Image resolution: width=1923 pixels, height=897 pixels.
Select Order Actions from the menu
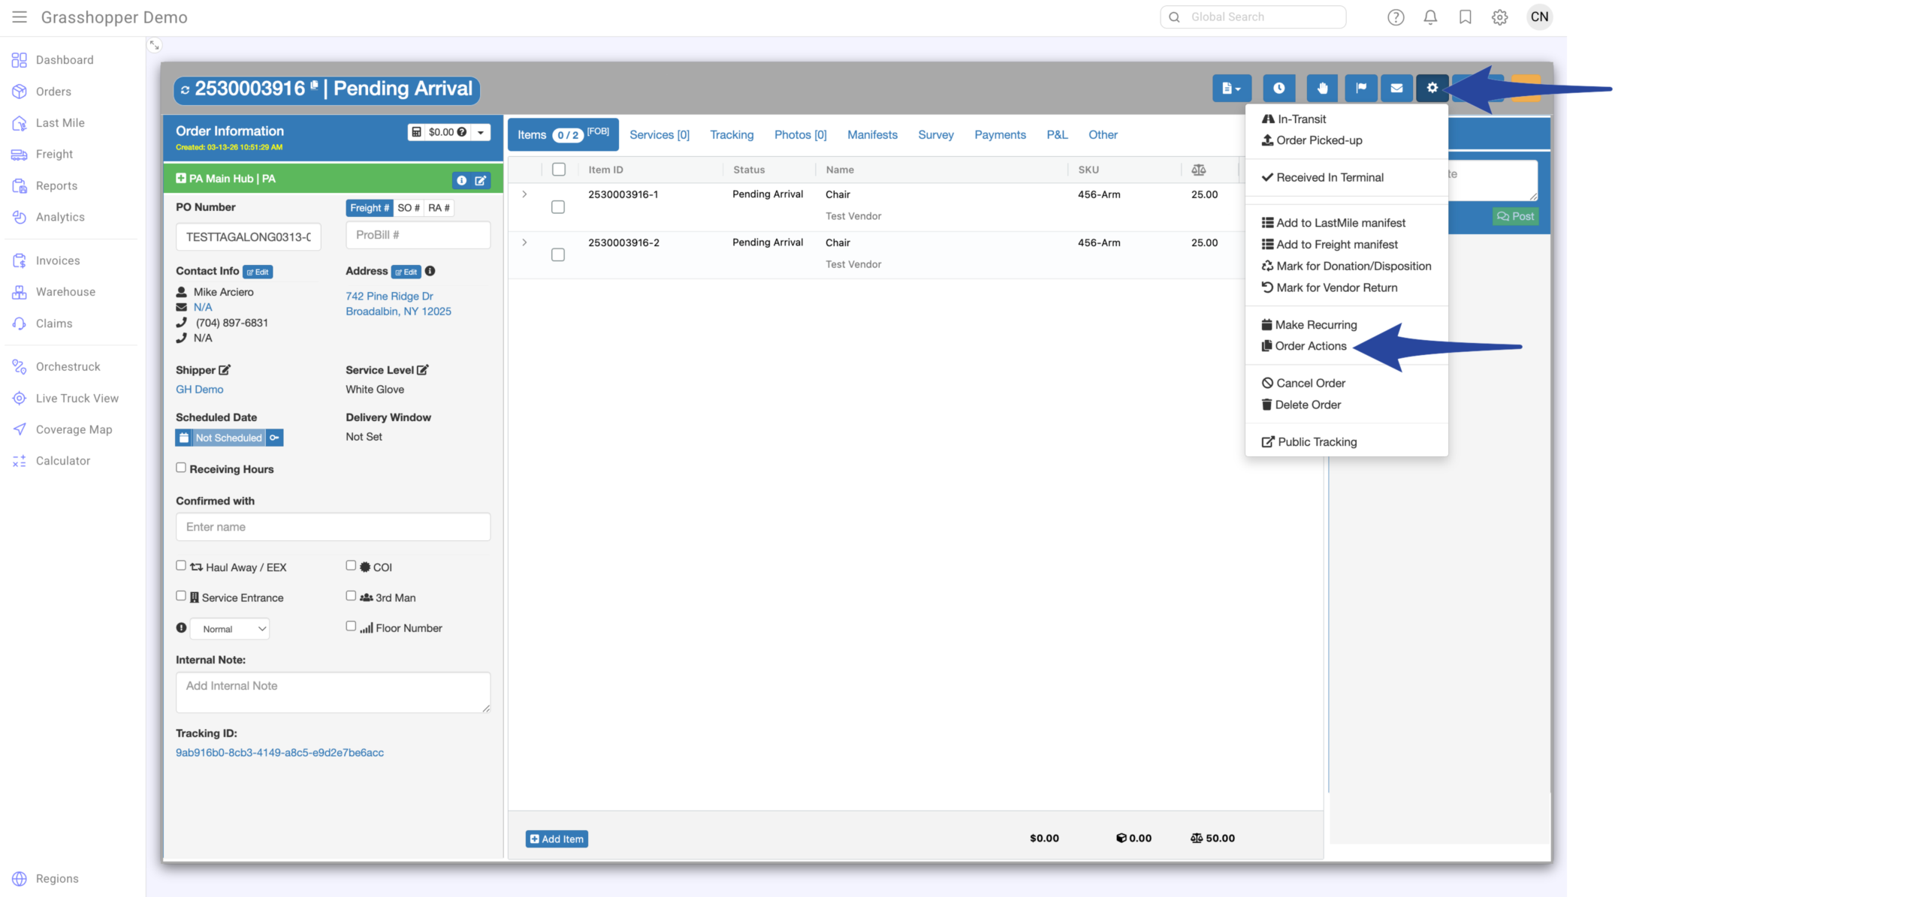click(1310, 346)
